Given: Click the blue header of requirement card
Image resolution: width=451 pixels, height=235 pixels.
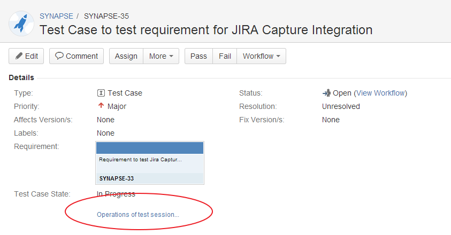Looking at the screenshot, I should pos(150,148).
